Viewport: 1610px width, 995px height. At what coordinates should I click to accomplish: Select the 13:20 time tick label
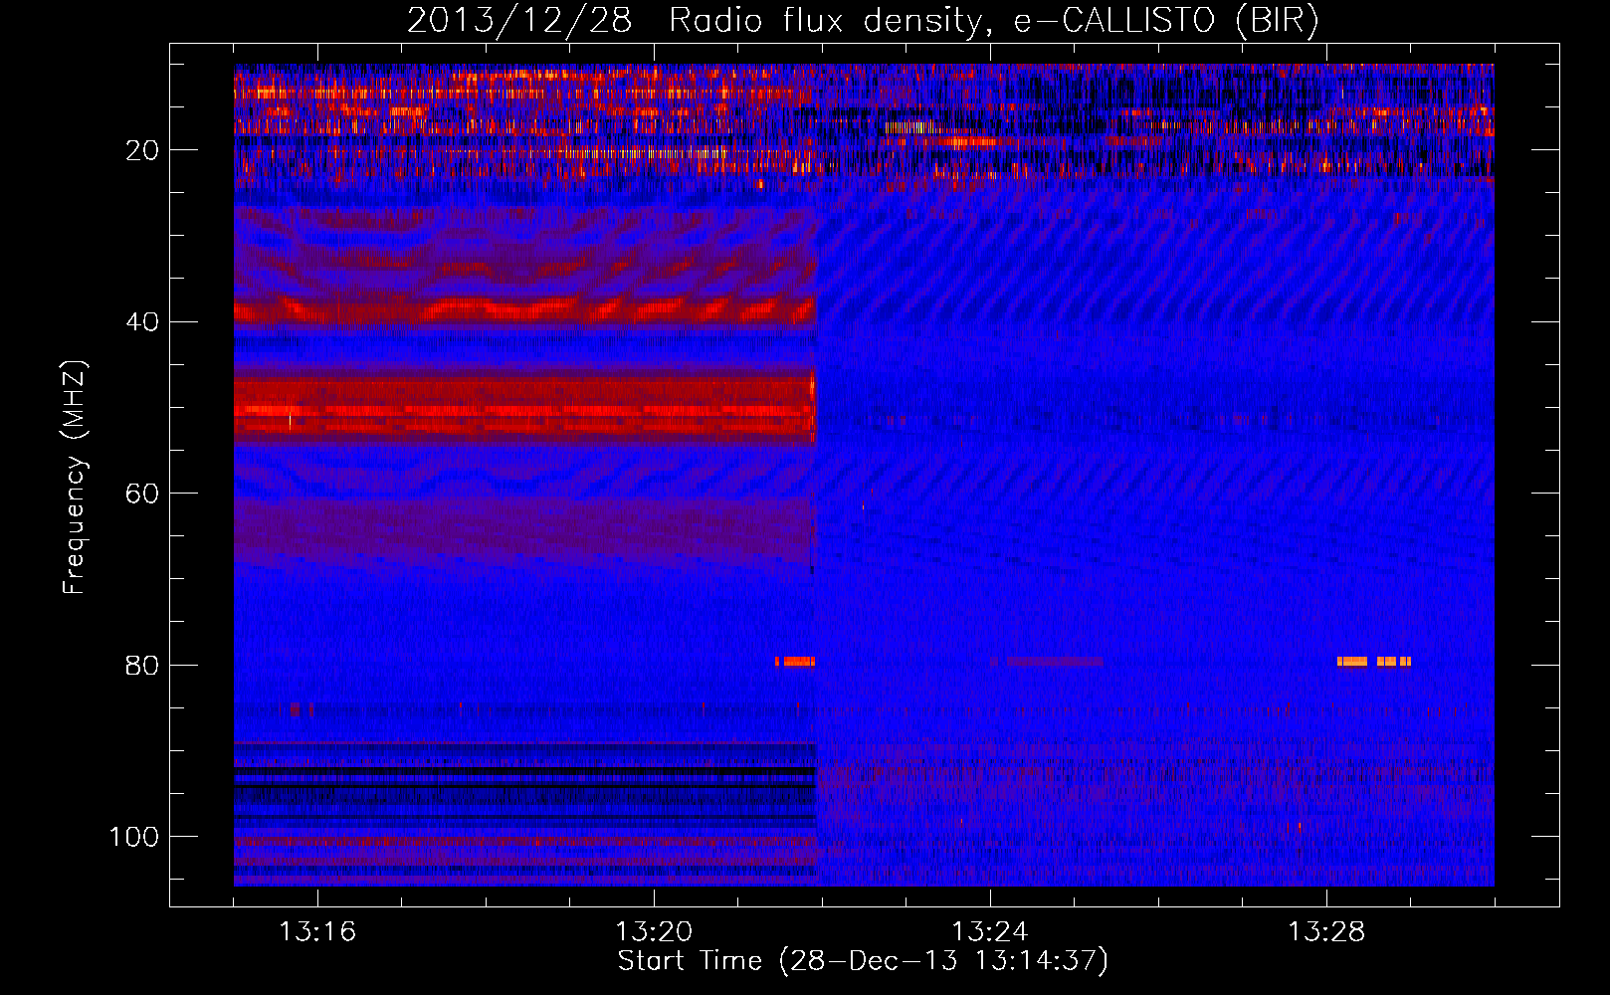654,932
